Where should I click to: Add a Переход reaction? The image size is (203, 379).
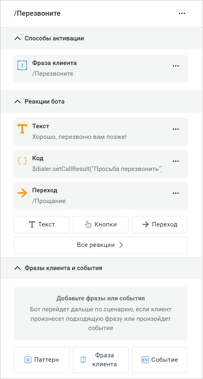coord(160,224)
